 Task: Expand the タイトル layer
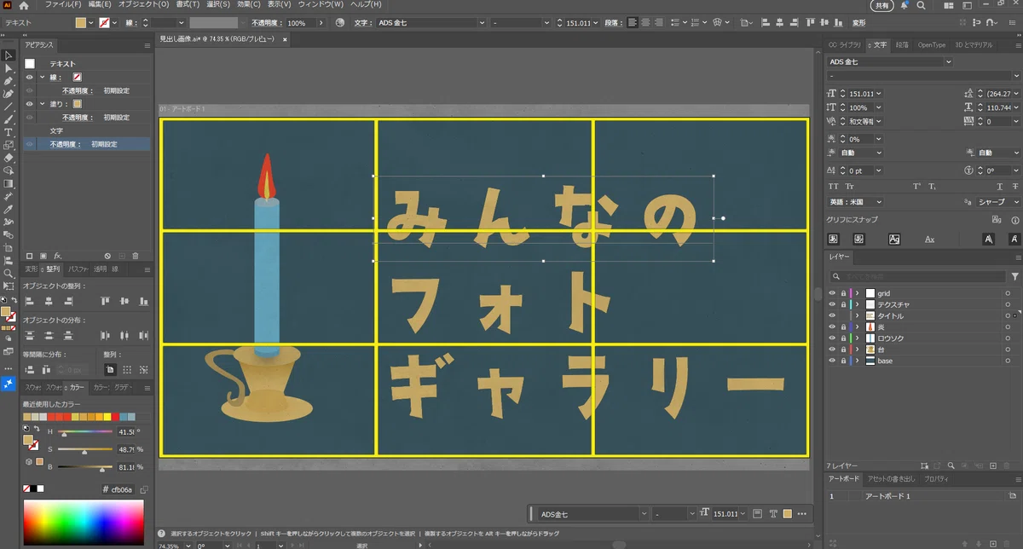857,315
